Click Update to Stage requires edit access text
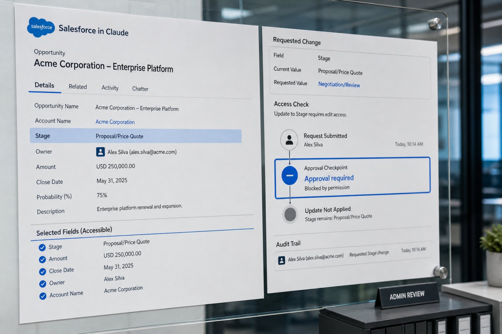The height and width of the screenshot is (334, 502). click(311, 114)
